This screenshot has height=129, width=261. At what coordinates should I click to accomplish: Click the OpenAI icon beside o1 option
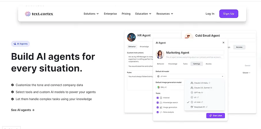pyautogui.click(x=192, y=97)
